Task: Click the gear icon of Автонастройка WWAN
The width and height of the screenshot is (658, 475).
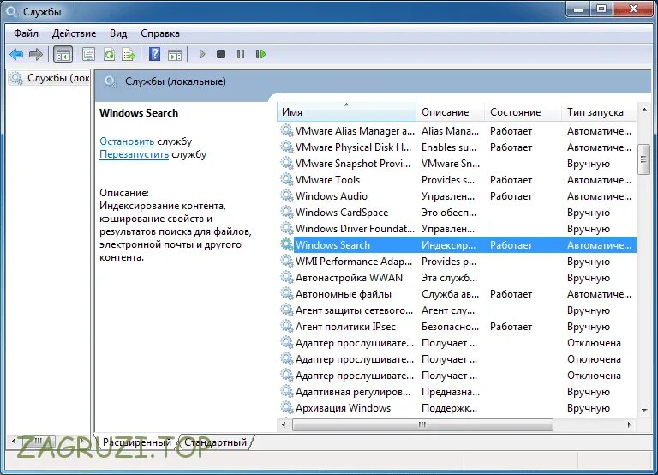Action: click(x=287, y=278)
